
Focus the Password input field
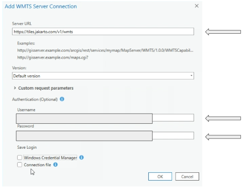(x=105, y=136)
